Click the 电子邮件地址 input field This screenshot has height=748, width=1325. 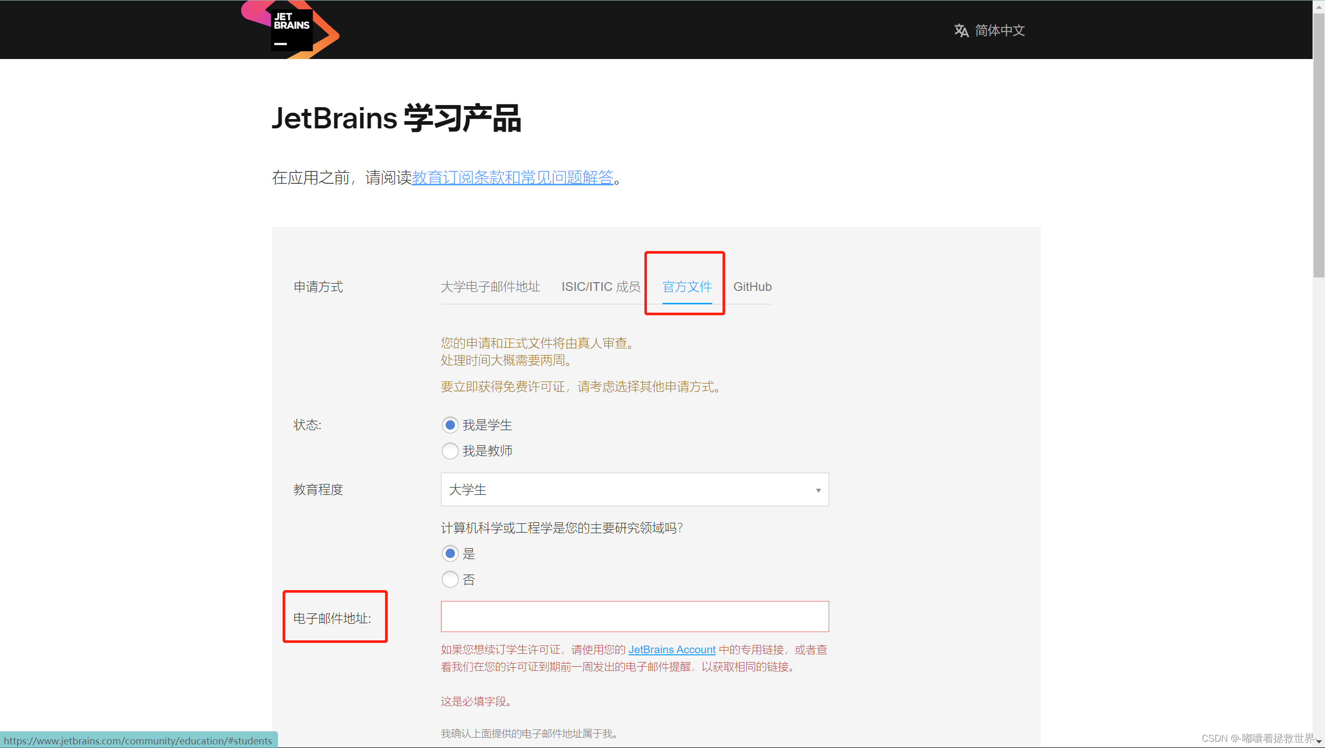[634, 617]
